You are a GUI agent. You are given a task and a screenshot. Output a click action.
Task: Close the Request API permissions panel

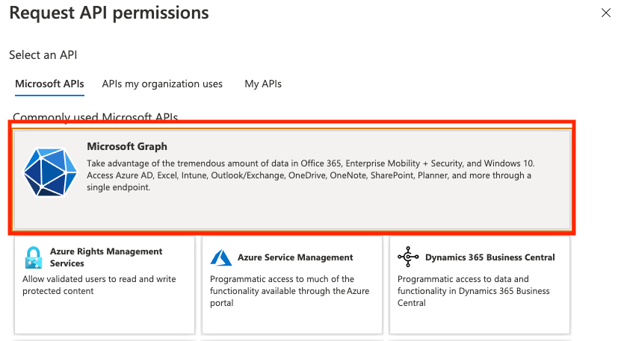606,13
